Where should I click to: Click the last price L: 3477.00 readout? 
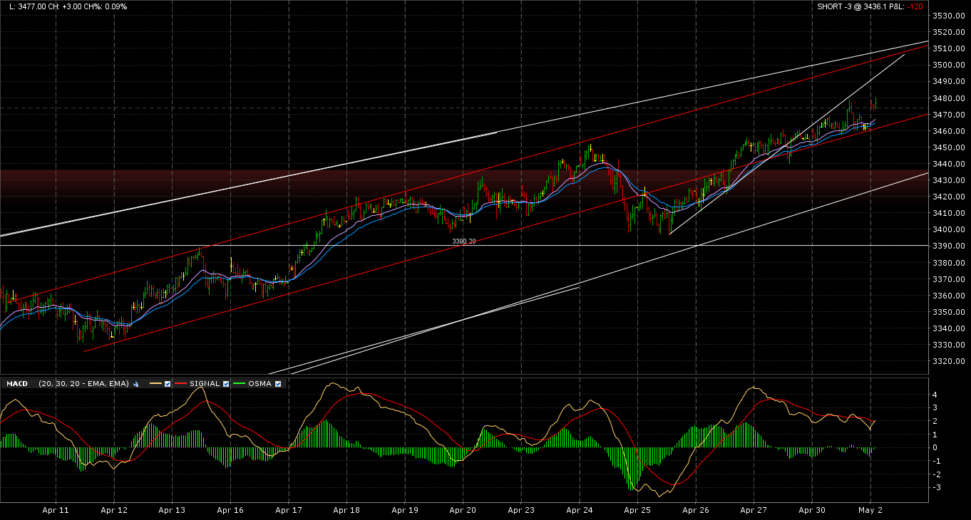[28, 6]
